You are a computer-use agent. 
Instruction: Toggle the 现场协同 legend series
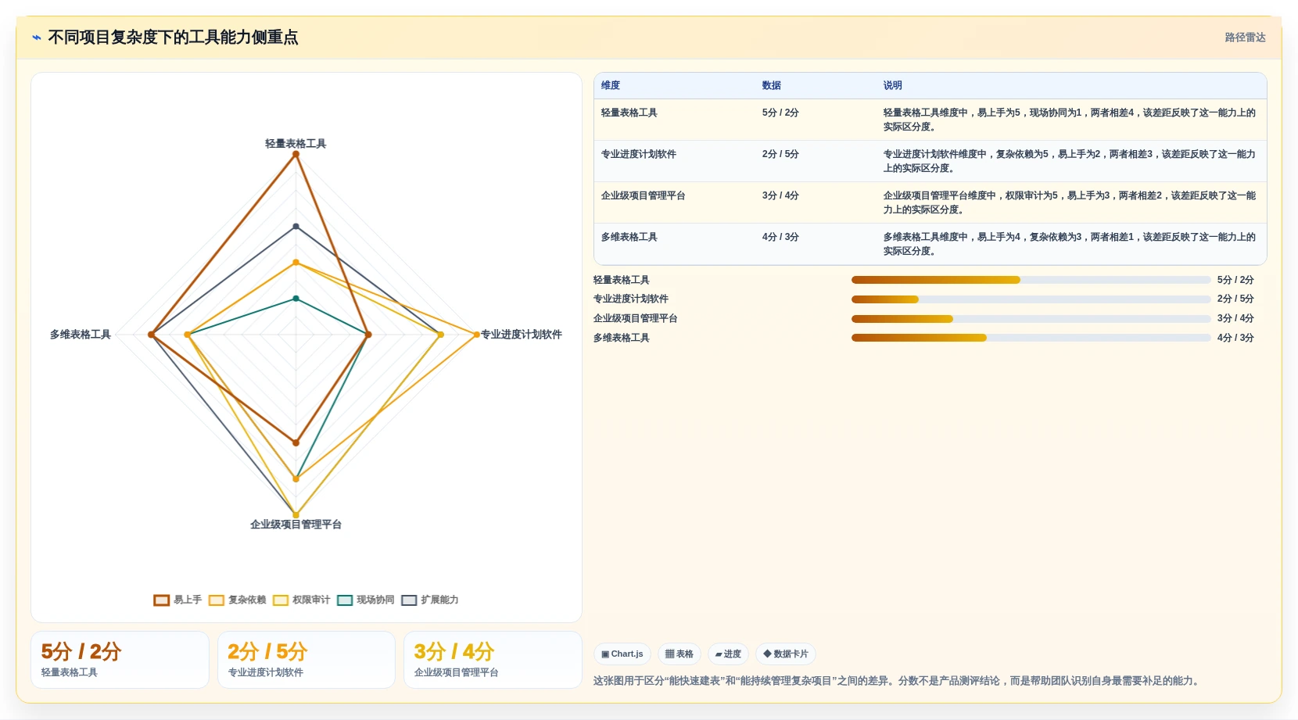[365, 600]
